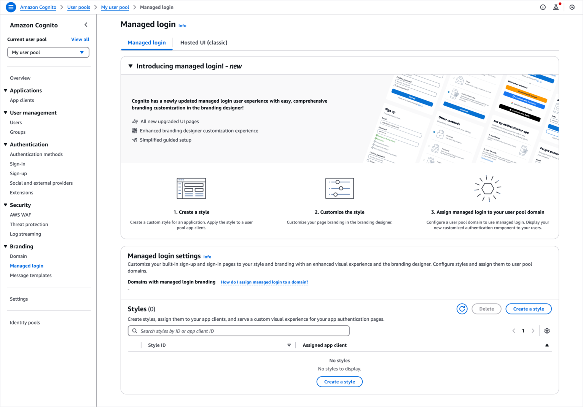583x407 pixels.
Task: Click page number 1 in Styles pagination
Action: [523, 331]
